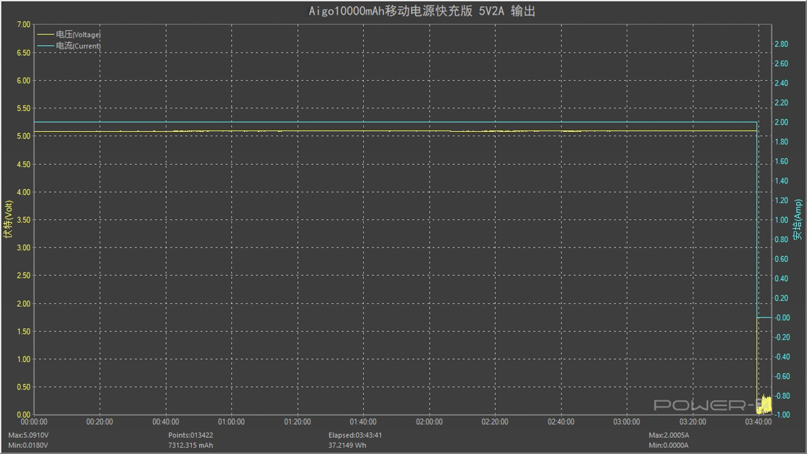Click the chart title Aigo10000mAh 5V2A

point(402,11)
